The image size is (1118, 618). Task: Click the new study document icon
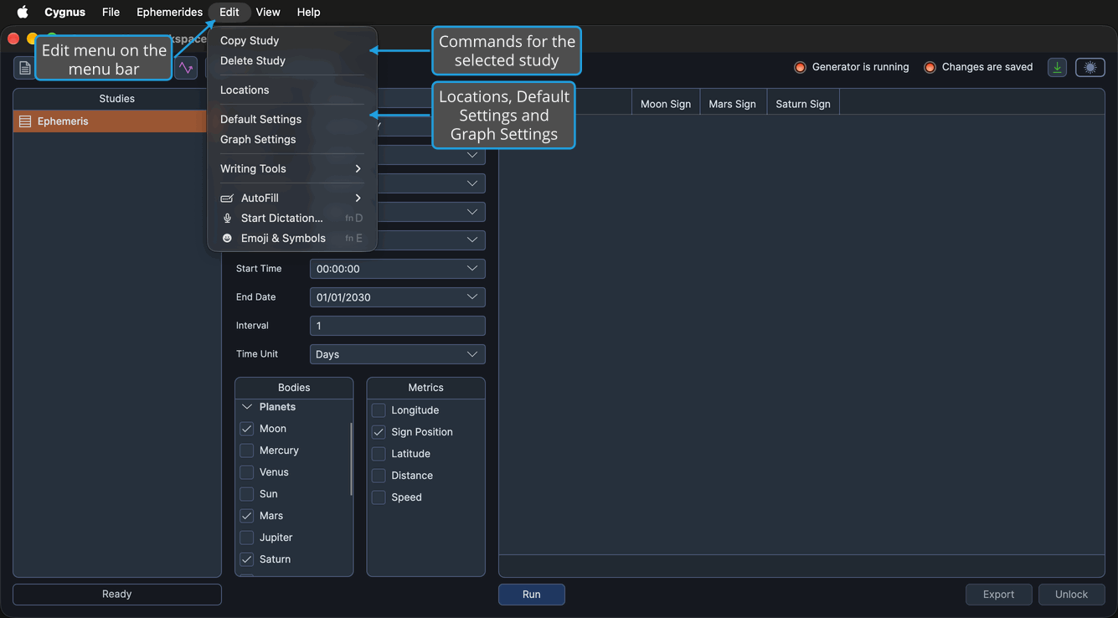(25, 68)
